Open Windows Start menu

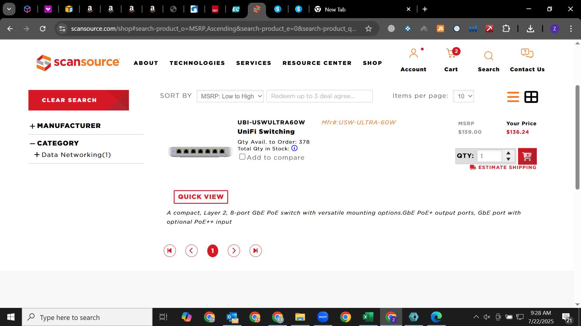pyautogui.click(x=11, y=317)
